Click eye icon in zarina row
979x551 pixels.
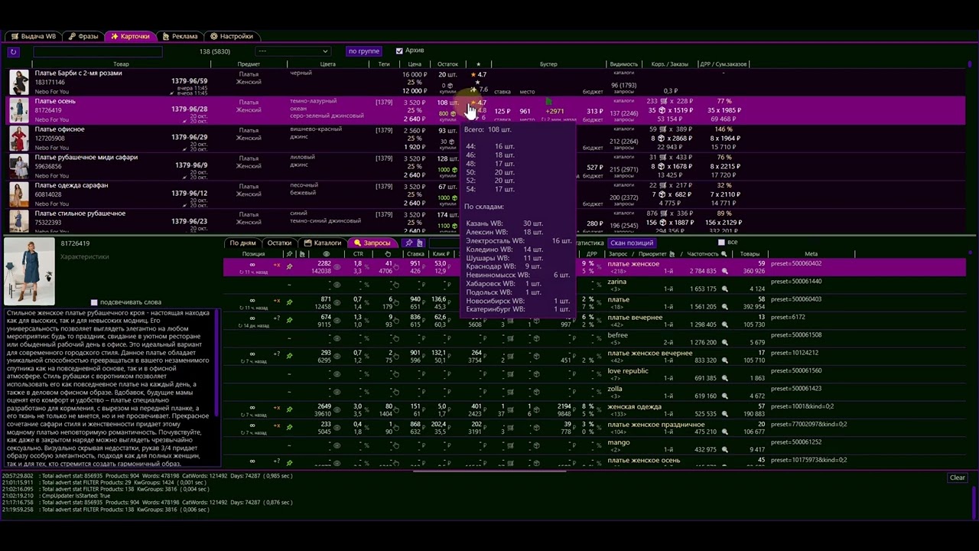[336, 285]
